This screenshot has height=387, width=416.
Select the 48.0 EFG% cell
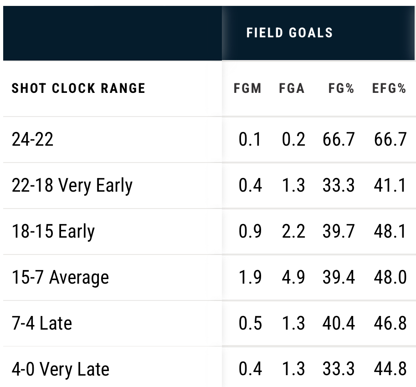390,277
